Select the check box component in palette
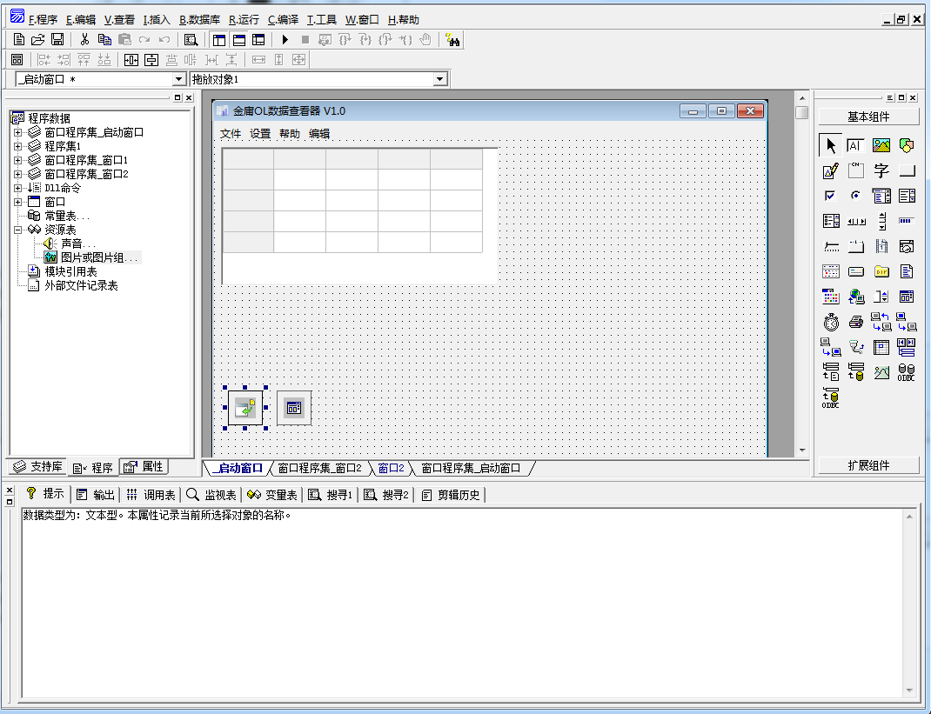The width and height of the screenshot is (931, 714). (x=831, y=196)
